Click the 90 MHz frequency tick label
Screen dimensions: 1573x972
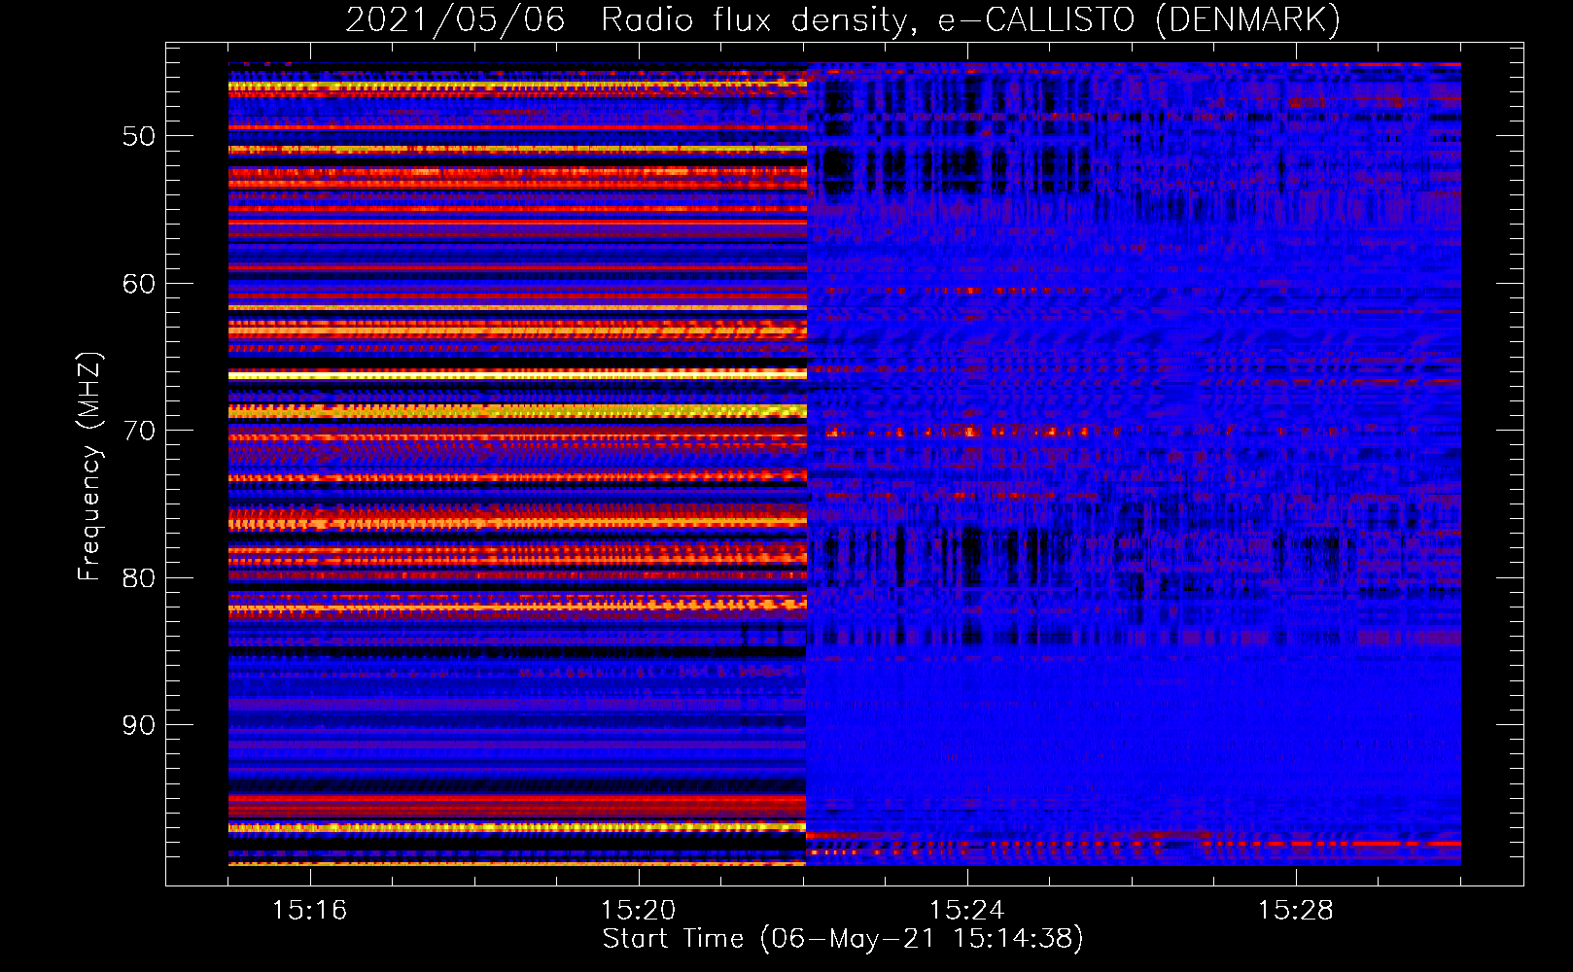[x=139, y=725]
